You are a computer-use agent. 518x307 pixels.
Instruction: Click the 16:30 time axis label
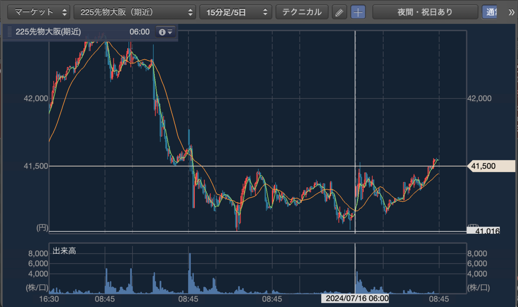49,299
